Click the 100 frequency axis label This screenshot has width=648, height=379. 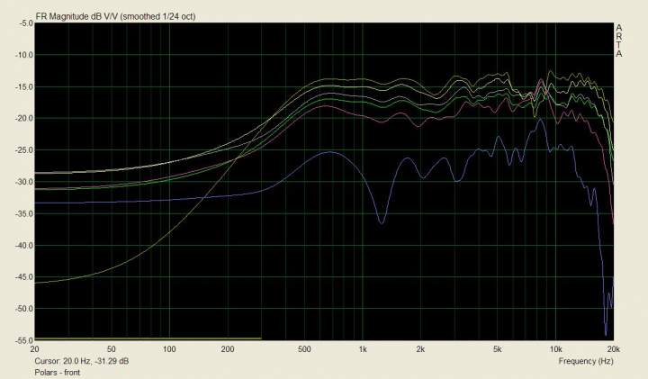[169, 347]
